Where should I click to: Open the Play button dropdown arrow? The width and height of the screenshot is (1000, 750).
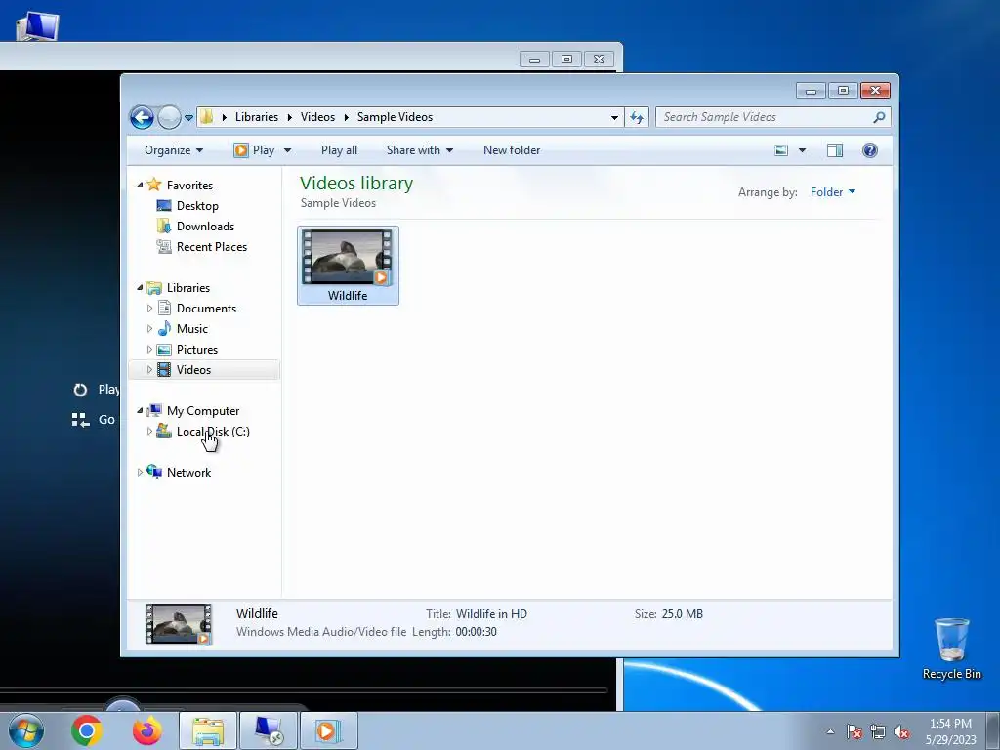click(x=288, y=150)
